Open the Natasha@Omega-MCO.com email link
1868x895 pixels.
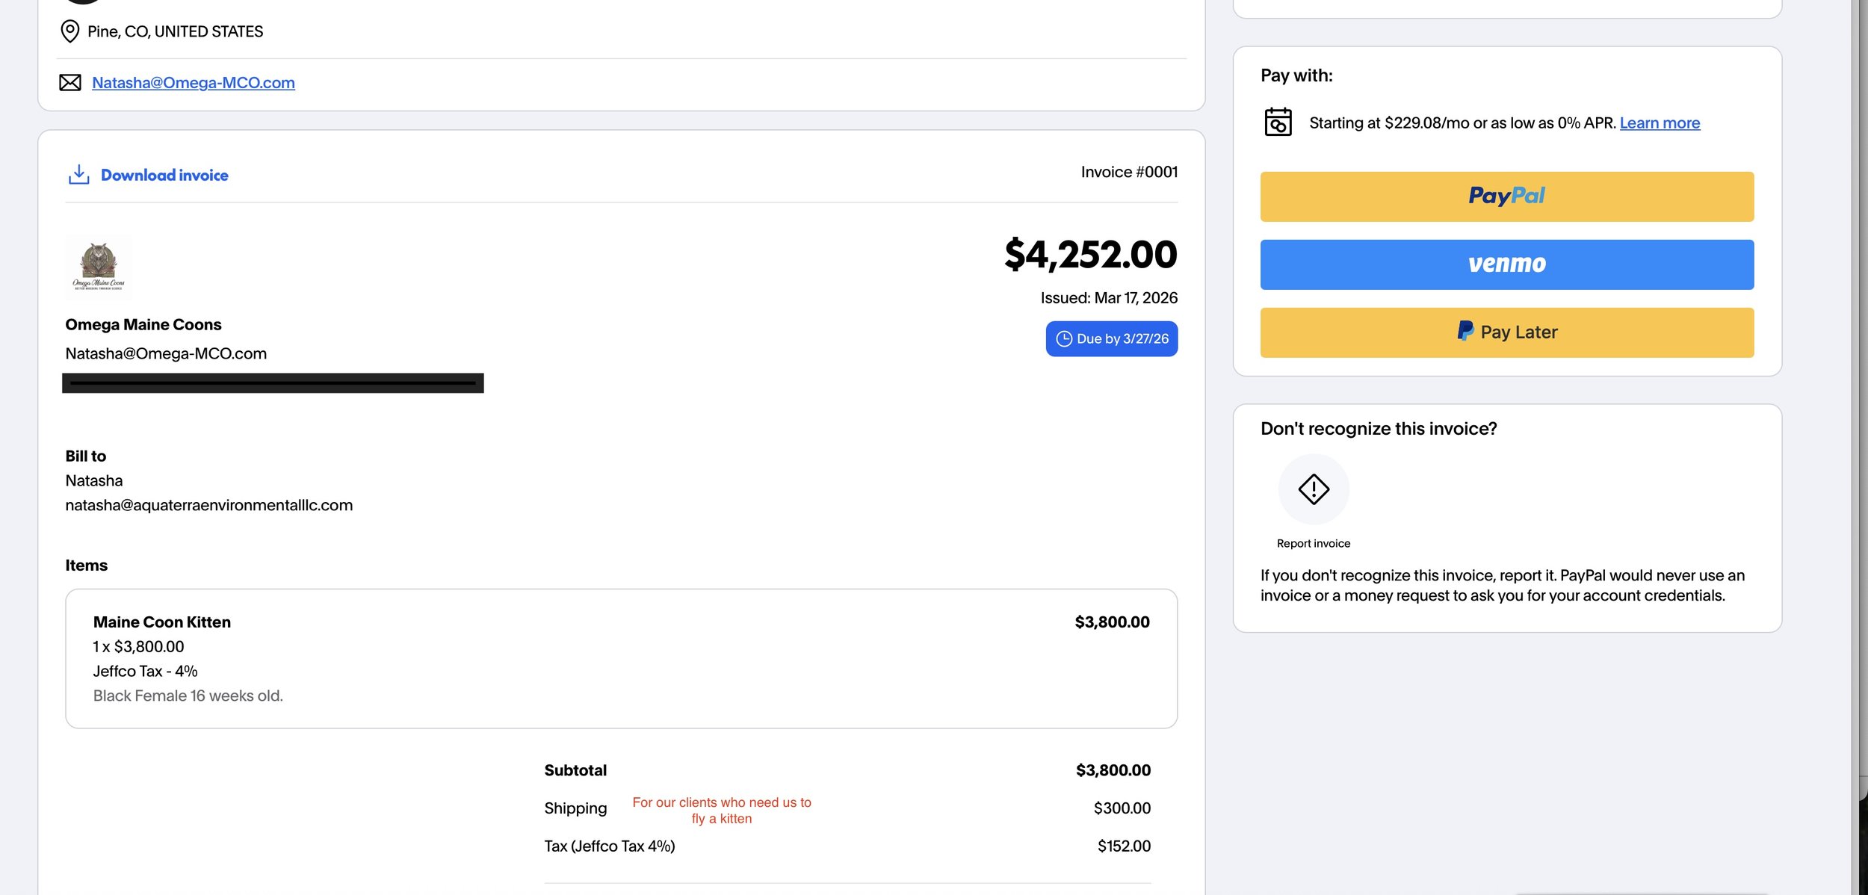pyautogui.click(x=193, y=83)
